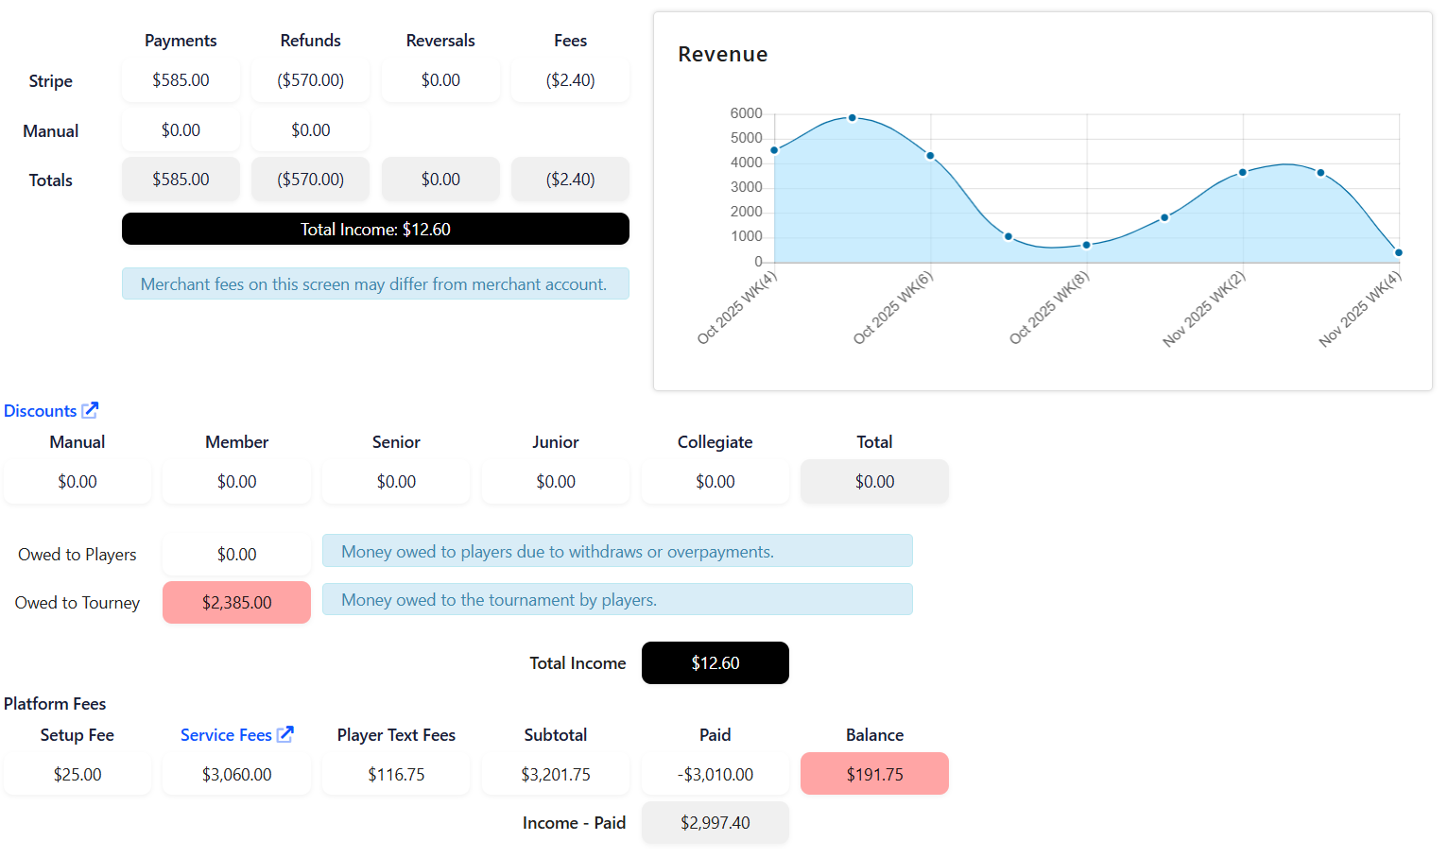
Task: Click the external link icon beside Service Fees
Action: tap(285, 734)
